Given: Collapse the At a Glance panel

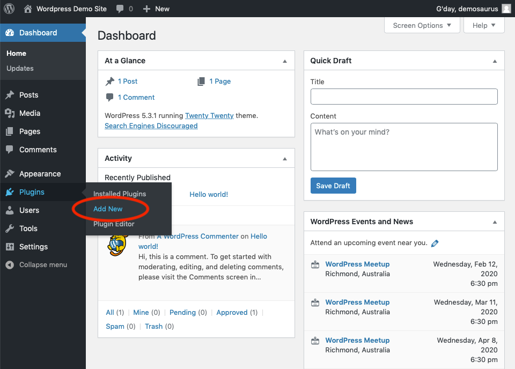Looking at the screenshot, I should pos(285,61).
